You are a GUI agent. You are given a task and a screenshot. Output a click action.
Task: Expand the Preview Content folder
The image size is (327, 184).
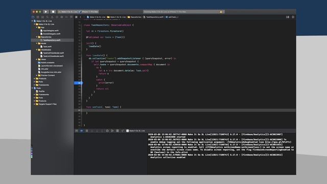click(x=37, y=75)
